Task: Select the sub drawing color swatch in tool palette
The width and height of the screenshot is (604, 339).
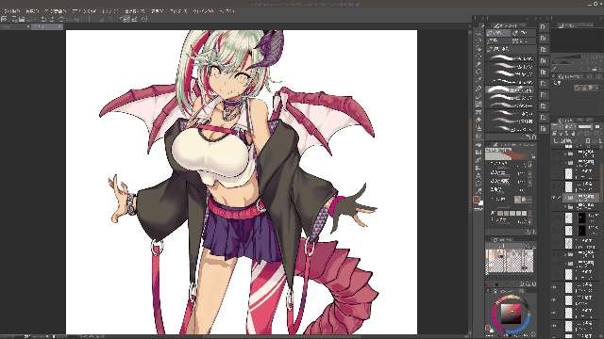Action: click(x=480, y=203)
